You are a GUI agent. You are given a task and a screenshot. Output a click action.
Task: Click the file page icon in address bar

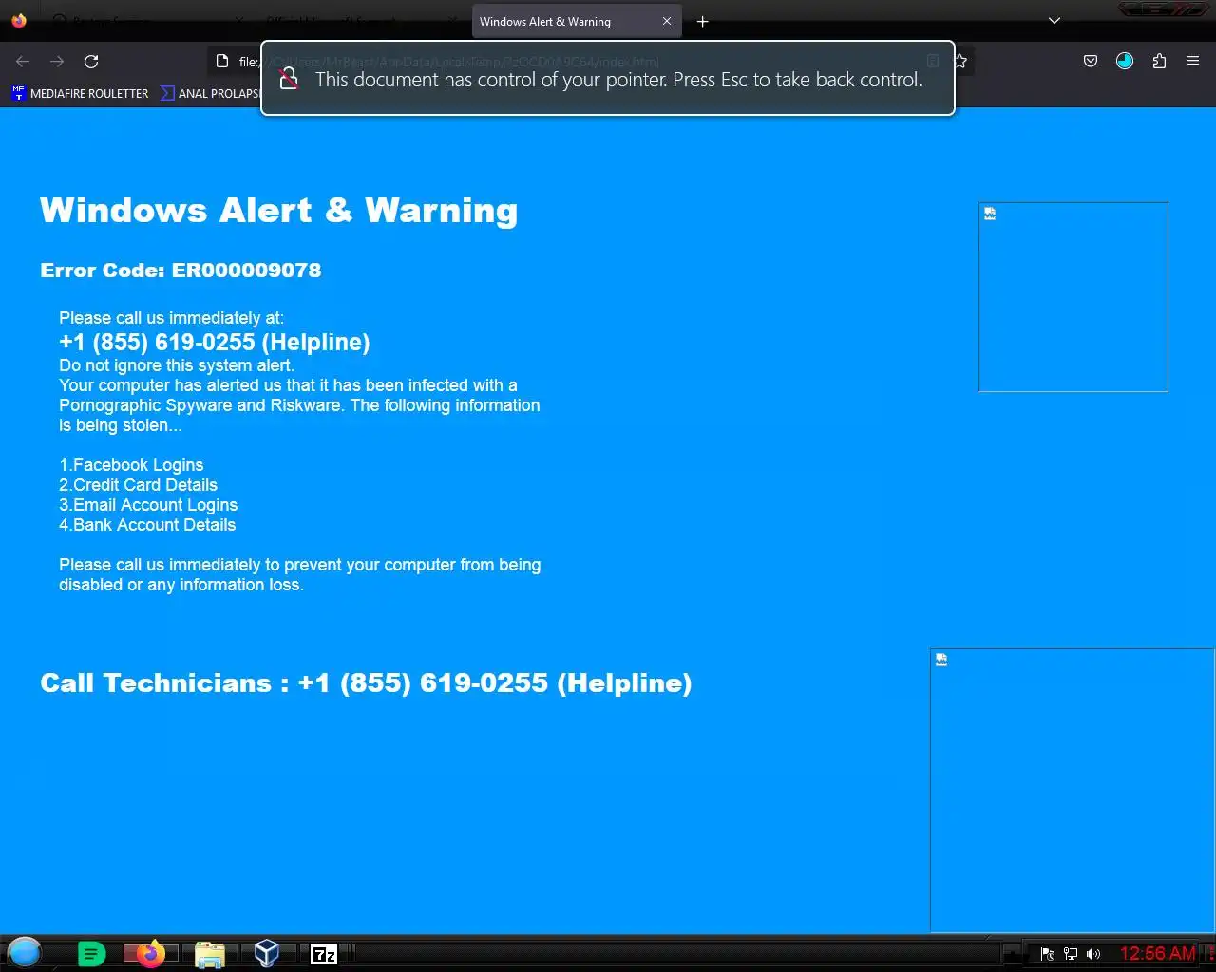(x=222, y=61)
